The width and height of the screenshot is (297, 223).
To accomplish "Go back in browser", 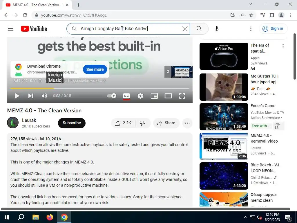I will click(6, 15).
